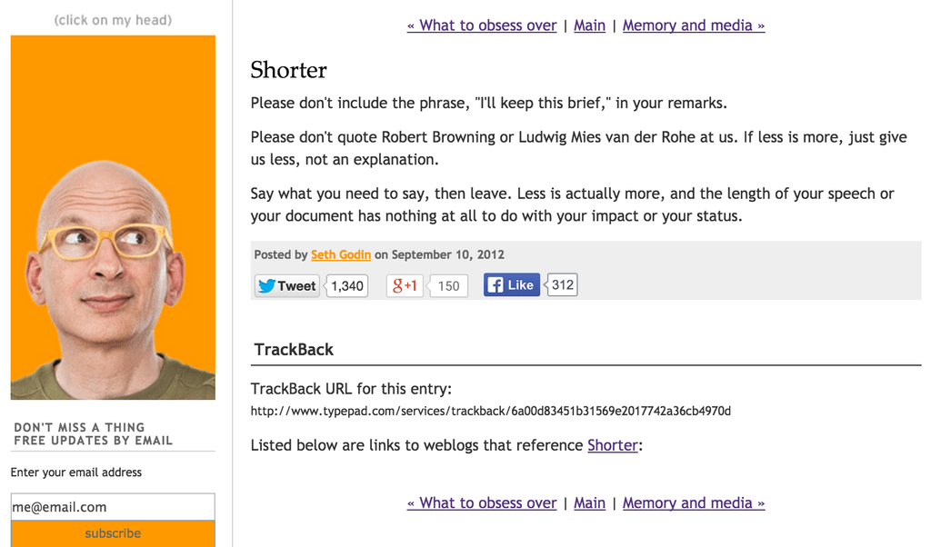This screenshot has height=547, width=931.
Task: Click the Facebook Like button
Action: coord(511,284)
